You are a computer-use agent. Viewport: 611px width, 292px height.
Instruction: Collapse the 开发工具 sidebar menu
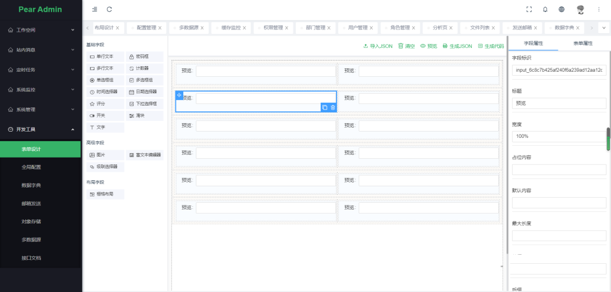pos(41,129)
